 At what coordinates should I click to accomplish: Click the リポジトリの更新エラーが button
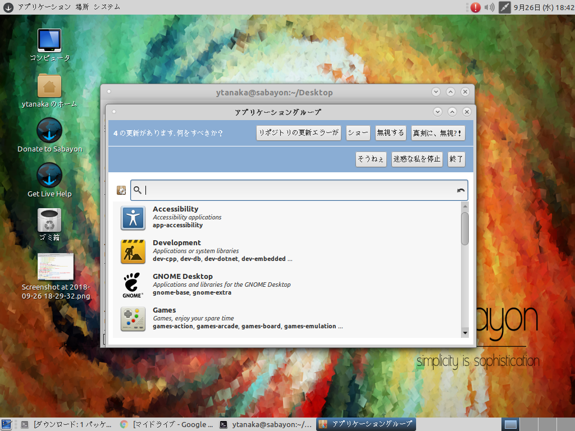pyautogui.click(x=298, y=133)
